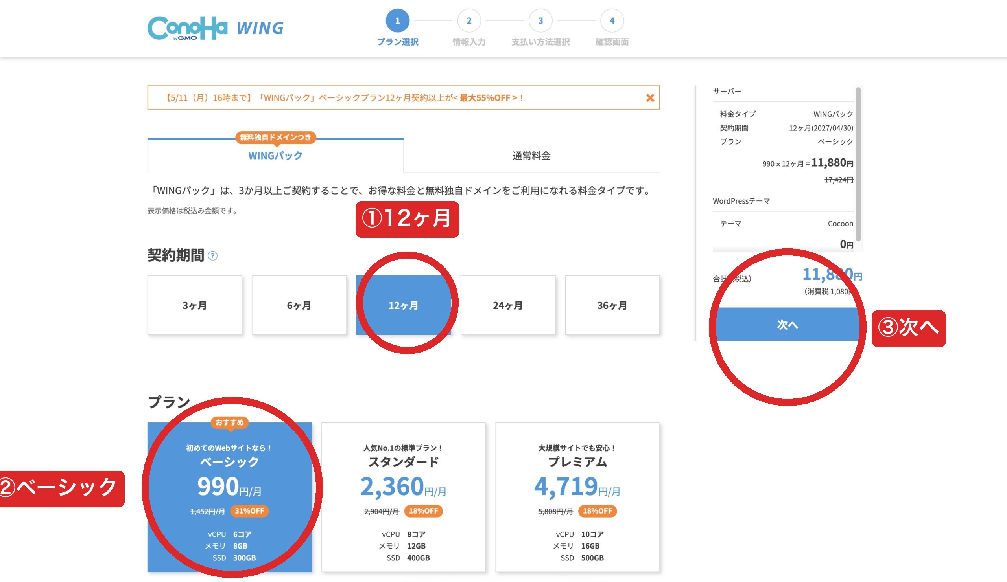Click step 3 支払い方法選択 circle
The height and width of the screenshot is (582, 1007).
(x=540, y=21)
